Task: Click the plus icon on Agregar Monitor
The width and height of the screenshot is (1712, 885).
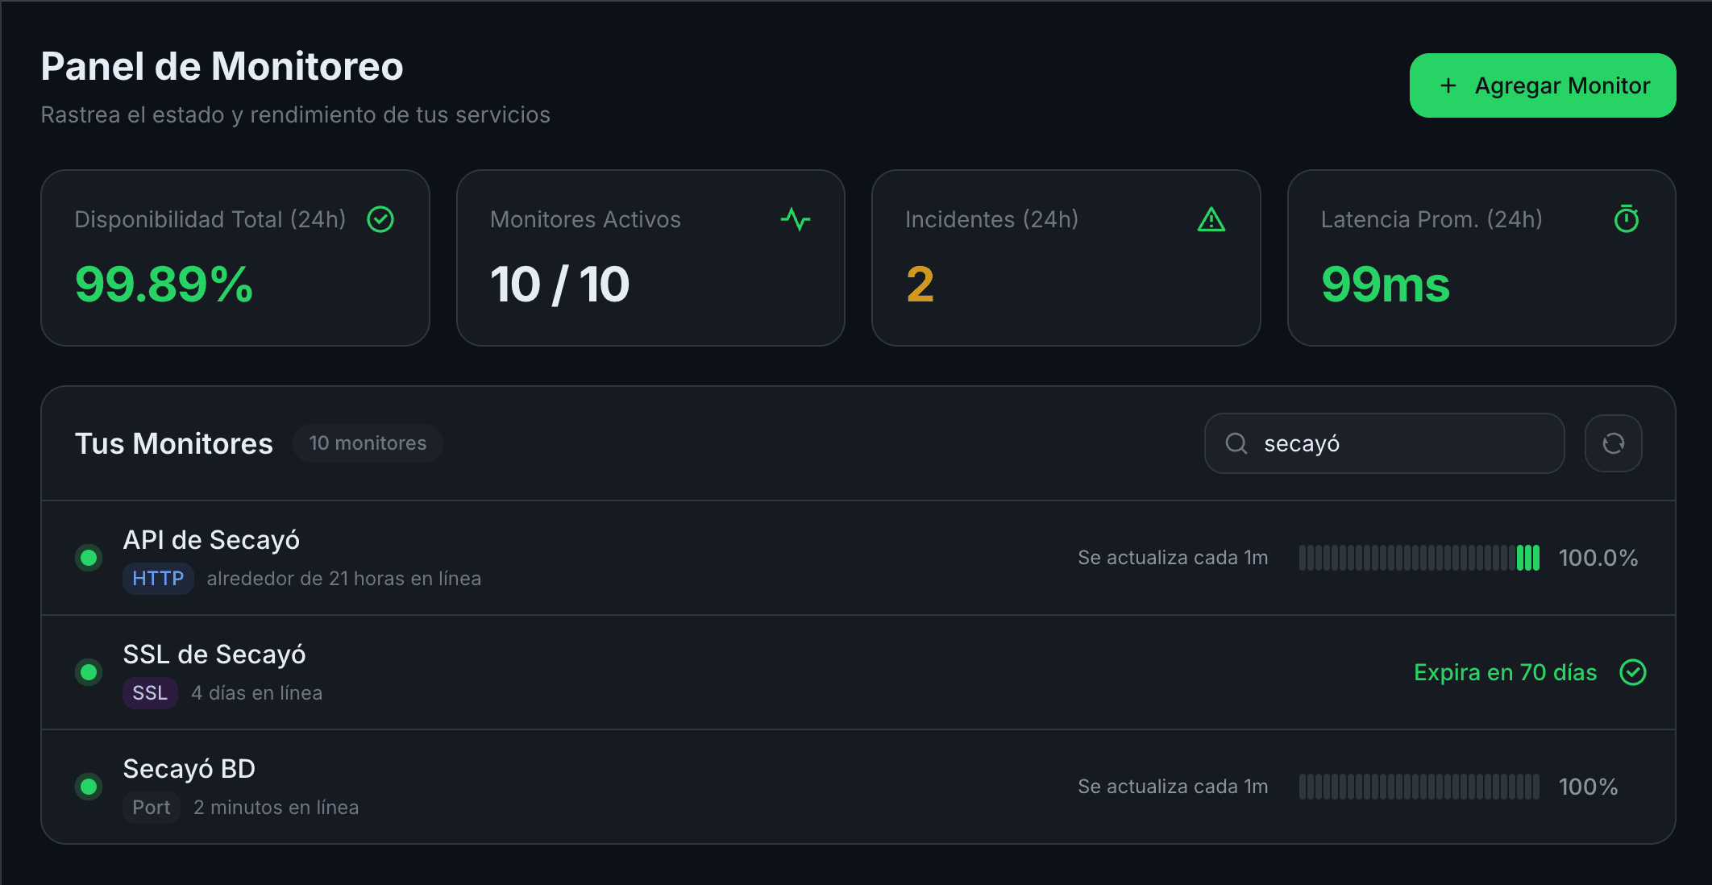Action: tap(1448, 85)
